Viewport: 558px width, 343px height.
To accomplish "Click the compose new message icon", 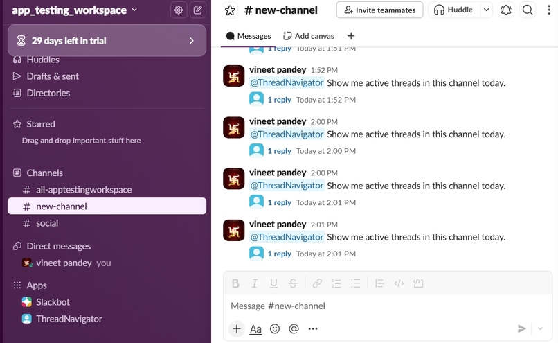I will tap(197, 10).
